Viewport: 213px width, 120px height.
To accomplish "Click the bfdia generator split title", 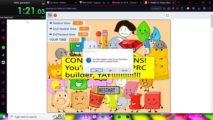I will tap(22, 3).
